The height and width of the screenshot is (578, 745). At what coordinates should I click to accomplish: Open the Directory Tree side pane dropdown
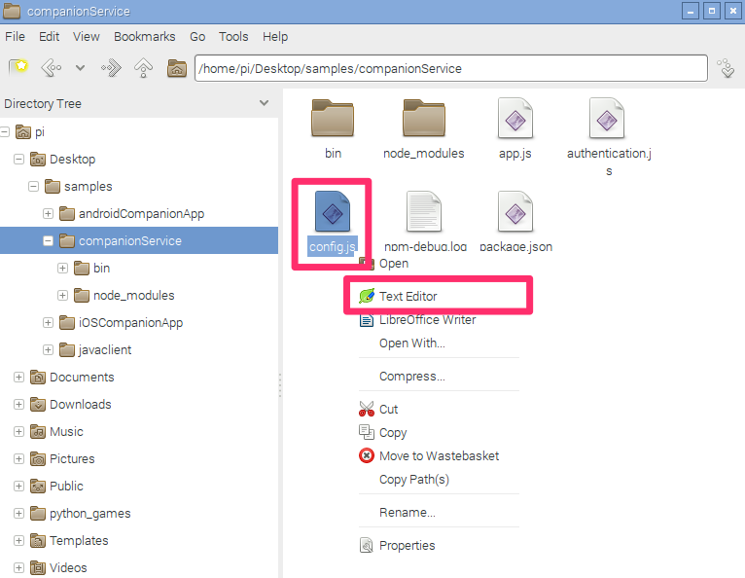click(x=265, y=103)
